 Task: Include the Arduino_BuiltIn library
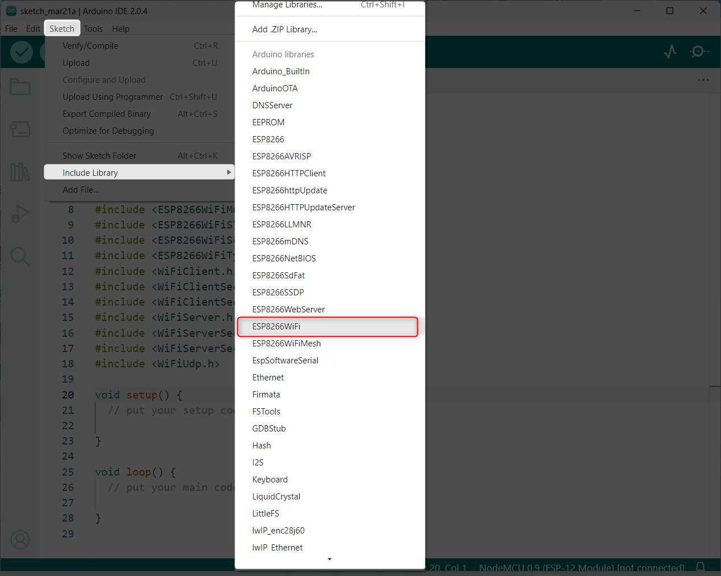click(330, 71)
